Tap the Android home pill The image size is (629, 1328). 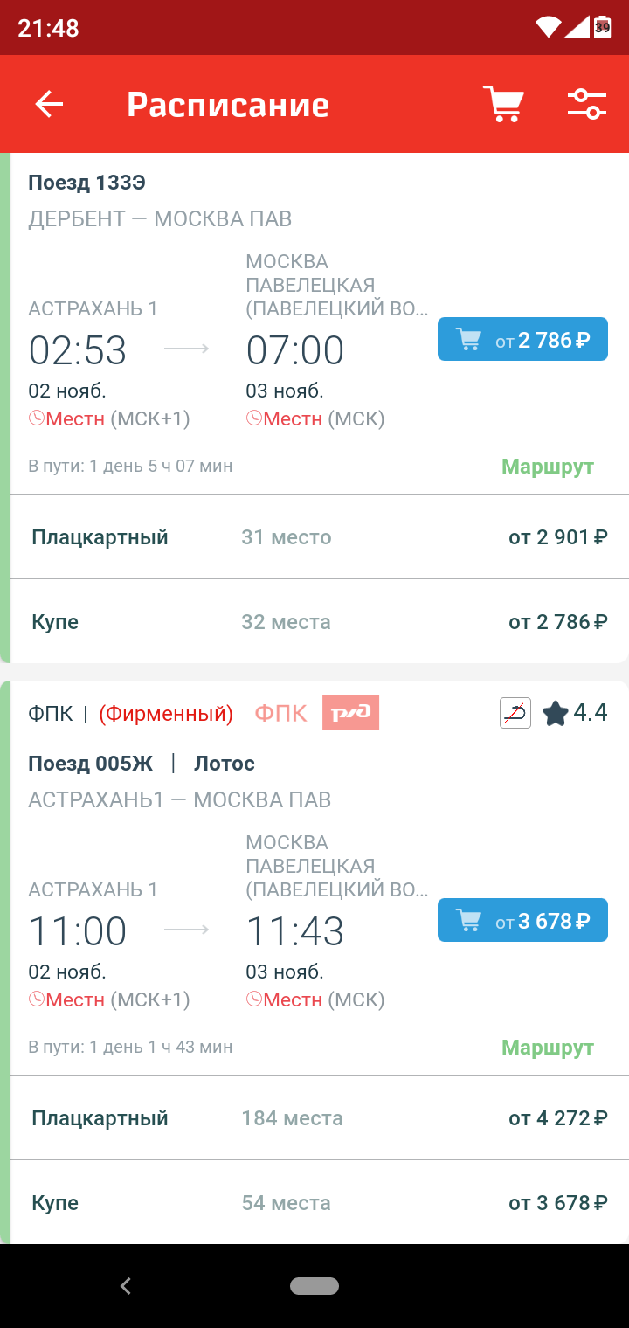[x=314, y=1286]
